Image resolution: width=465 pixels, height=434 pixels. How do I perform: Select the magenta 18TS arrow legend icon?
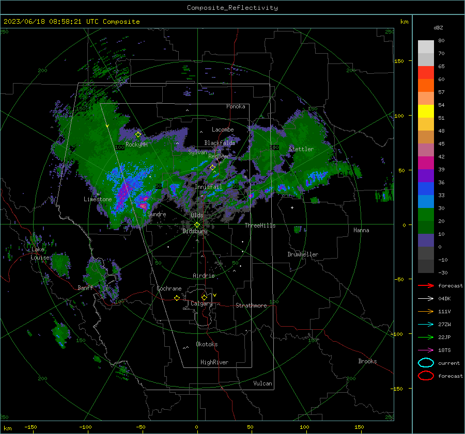point(426,350)
